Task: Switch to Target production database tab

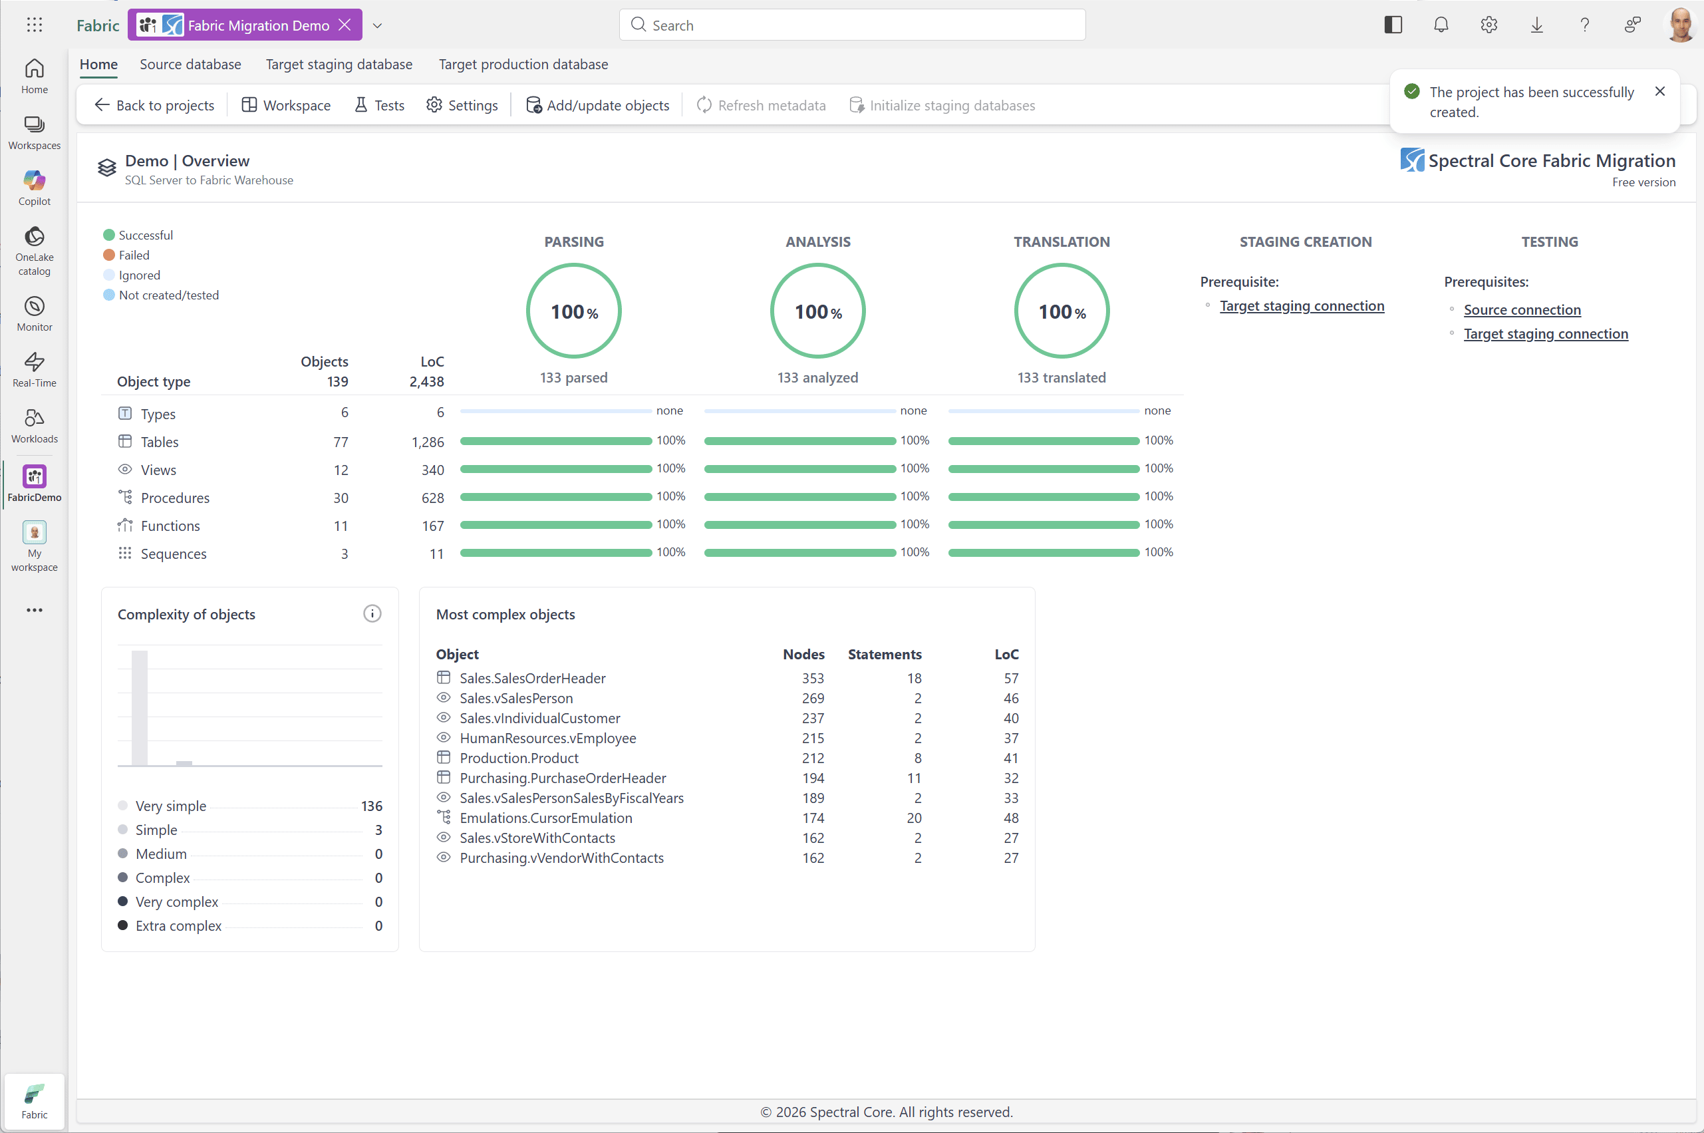Action: [x=523, y=65]
